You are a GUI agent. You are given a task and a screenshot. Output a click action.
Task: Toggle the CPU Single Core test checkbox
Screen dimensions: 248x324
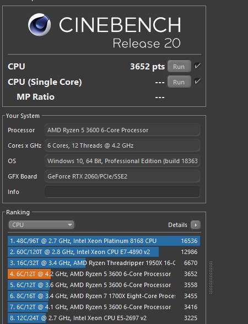(197, 81)
